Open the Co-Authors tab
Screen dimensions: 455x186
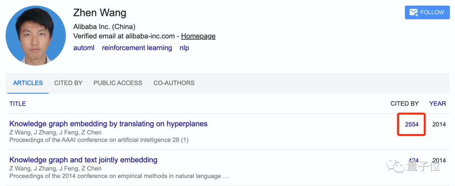click(x=174, y=83)
